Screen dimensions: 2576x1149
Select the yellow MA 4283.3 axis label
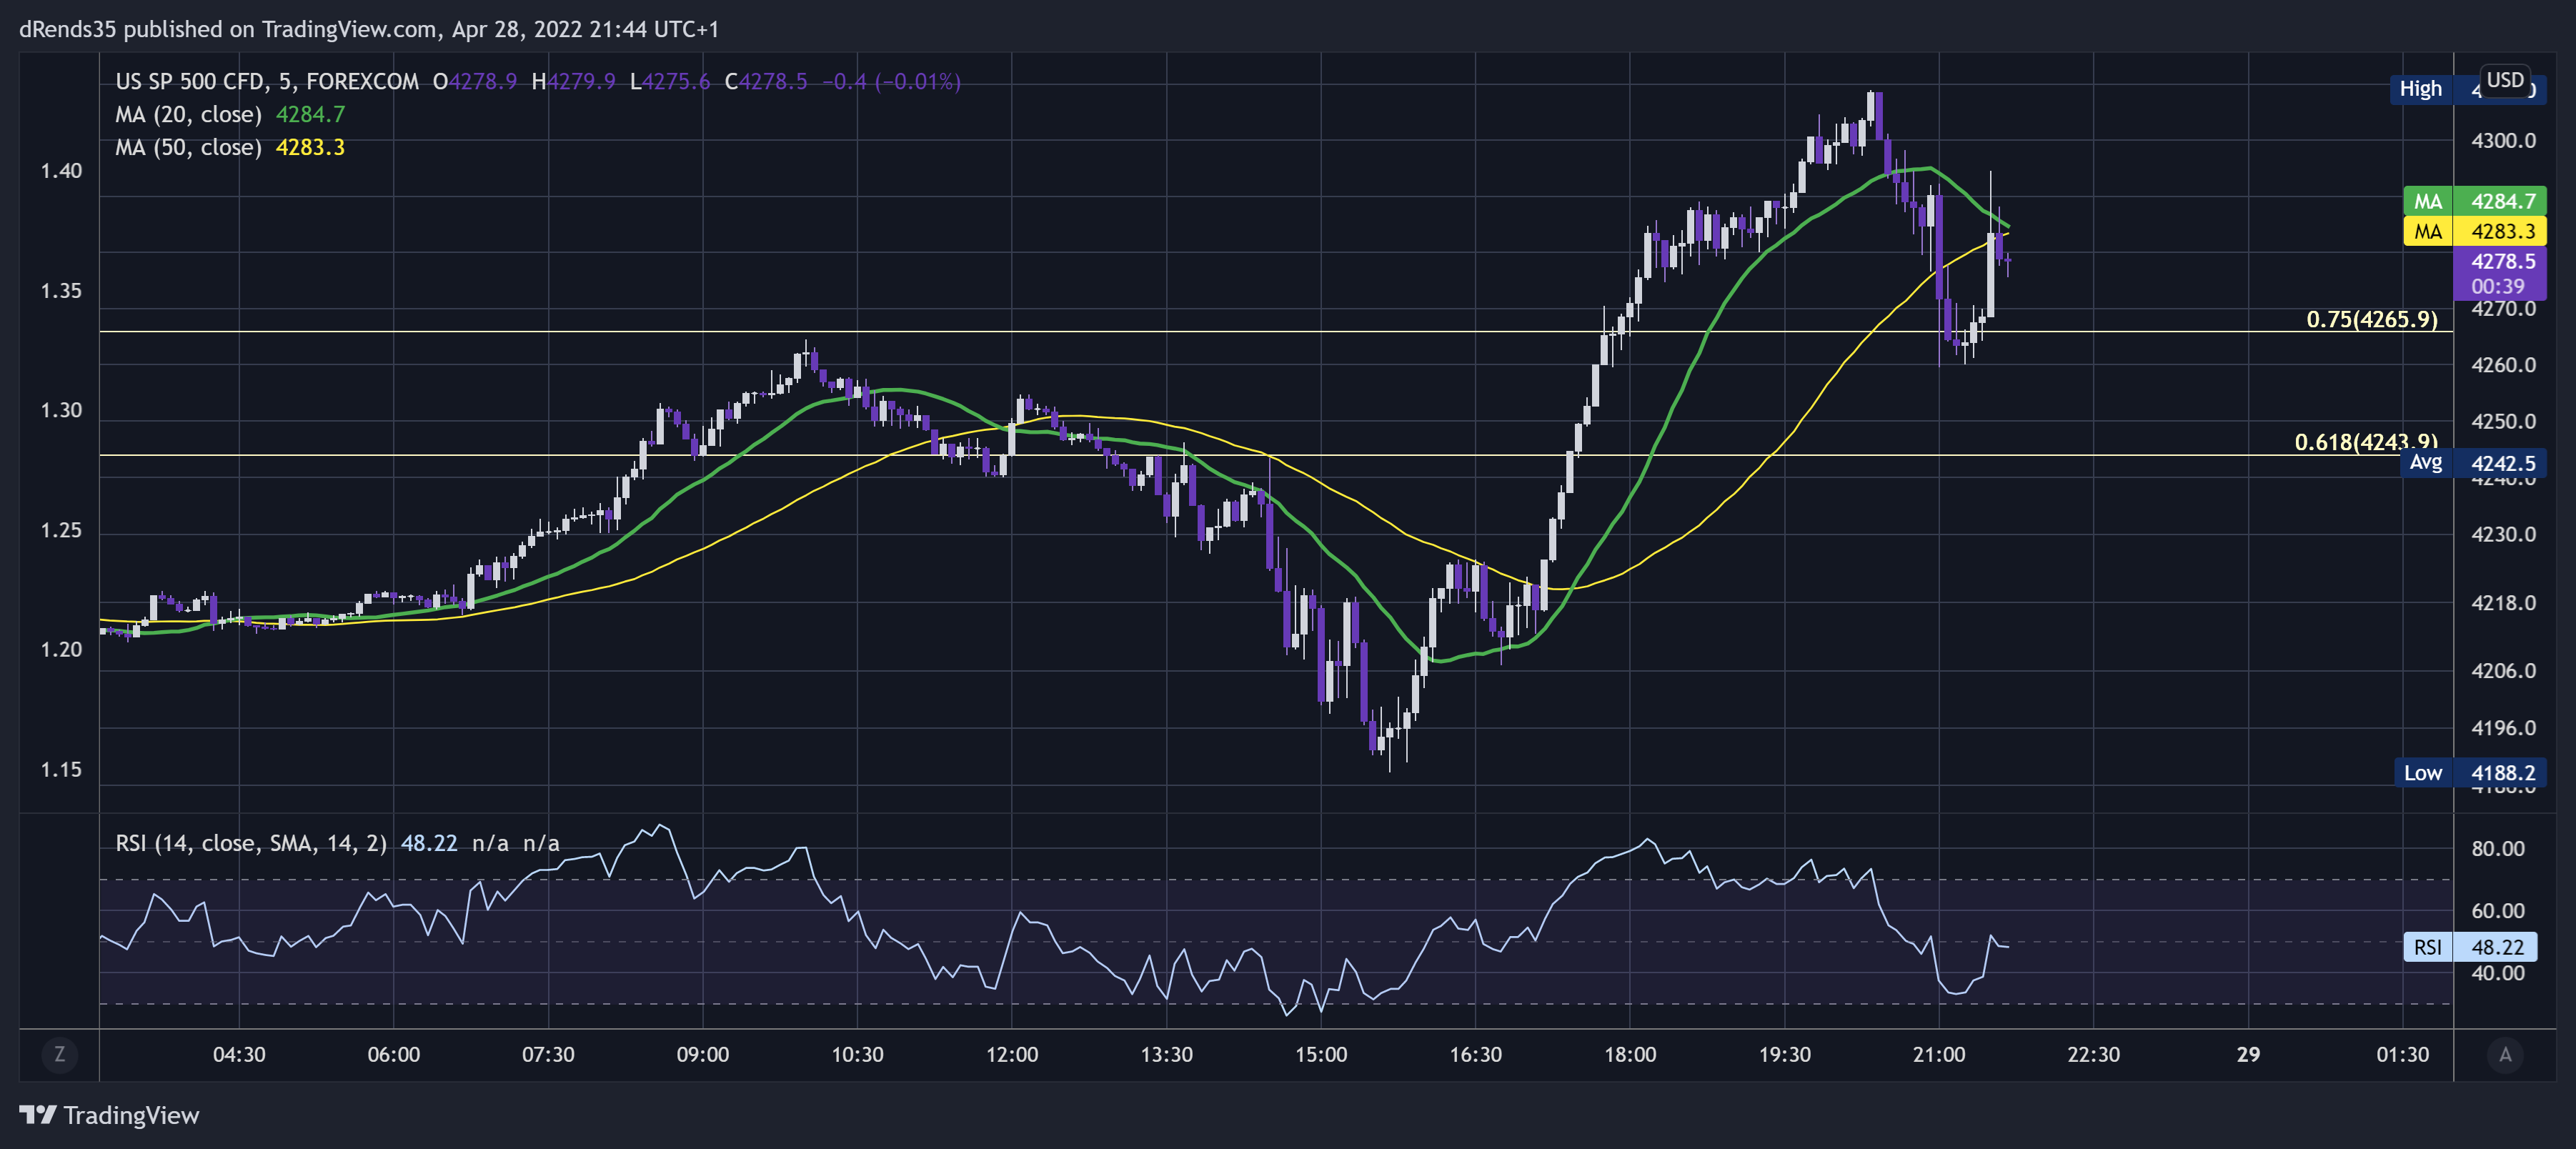click(2475, 231)
